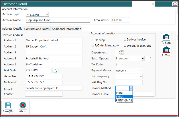This screenshot has height=118, width=179.
Task: Click the postcode lookup magnifier icon
Action: coord(55,70)
